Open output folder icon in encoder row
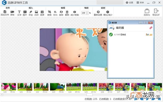The width and height of the screenshot is (163, 102). click(151, 35)
